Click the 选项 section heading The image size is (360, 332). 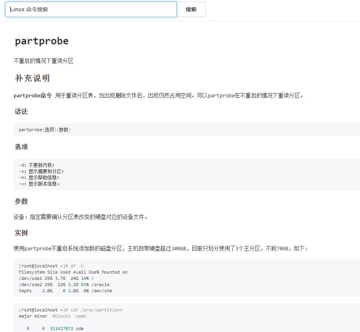21,147
